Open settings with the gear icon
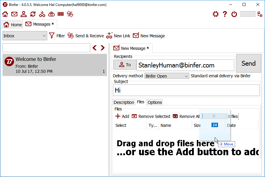The width and height of the screenshot is (265, 177). 215,14
